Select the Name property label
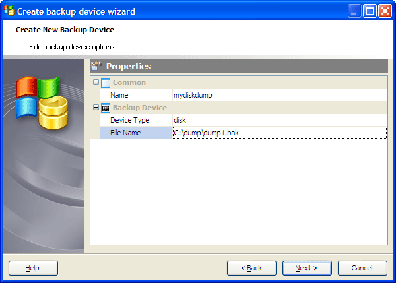 tap(119, 95)
